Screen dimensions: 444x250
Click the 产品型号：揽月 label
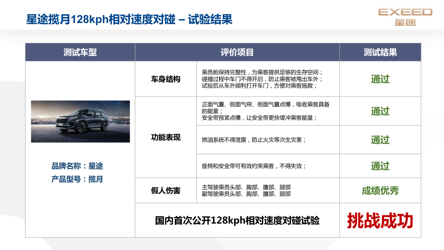coord(77,179)
